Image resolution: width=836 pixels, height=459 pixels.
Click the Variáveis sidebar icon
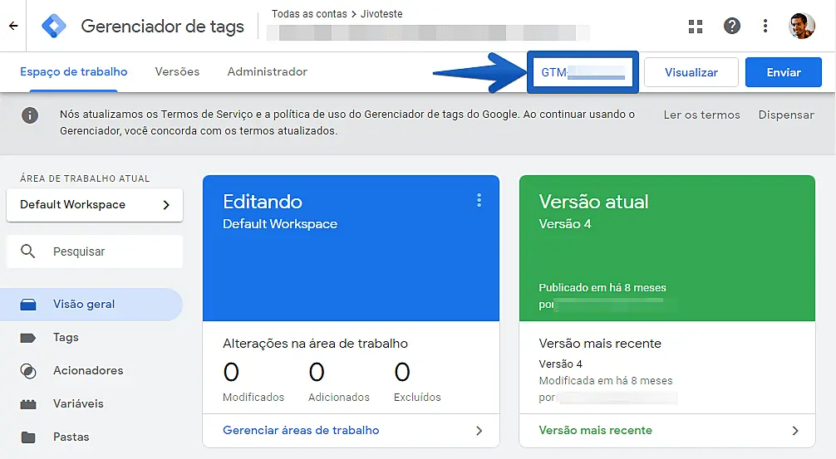click(28, 404)
